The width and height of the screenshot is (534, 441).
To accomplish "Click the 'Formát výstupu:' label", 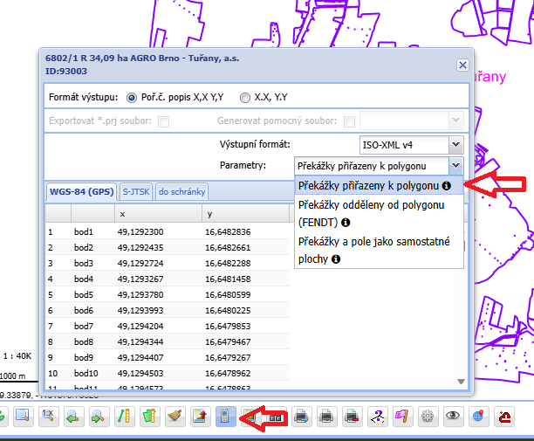I will [x=83, y=98].
